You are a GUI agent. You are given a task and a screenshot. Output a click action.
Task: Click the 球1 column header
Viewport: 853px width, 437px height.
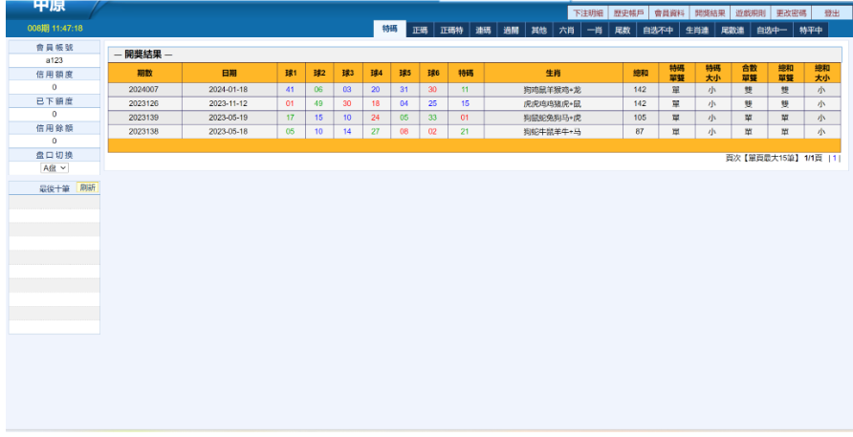(x=291, y=73)
